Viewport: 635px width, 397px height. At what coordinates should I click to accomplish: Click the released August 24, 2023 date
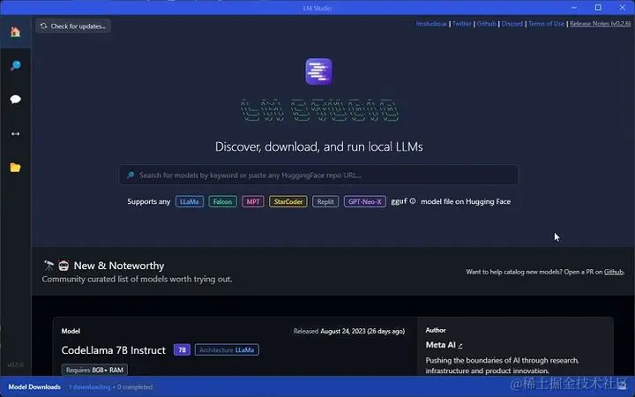click(362, 331)
